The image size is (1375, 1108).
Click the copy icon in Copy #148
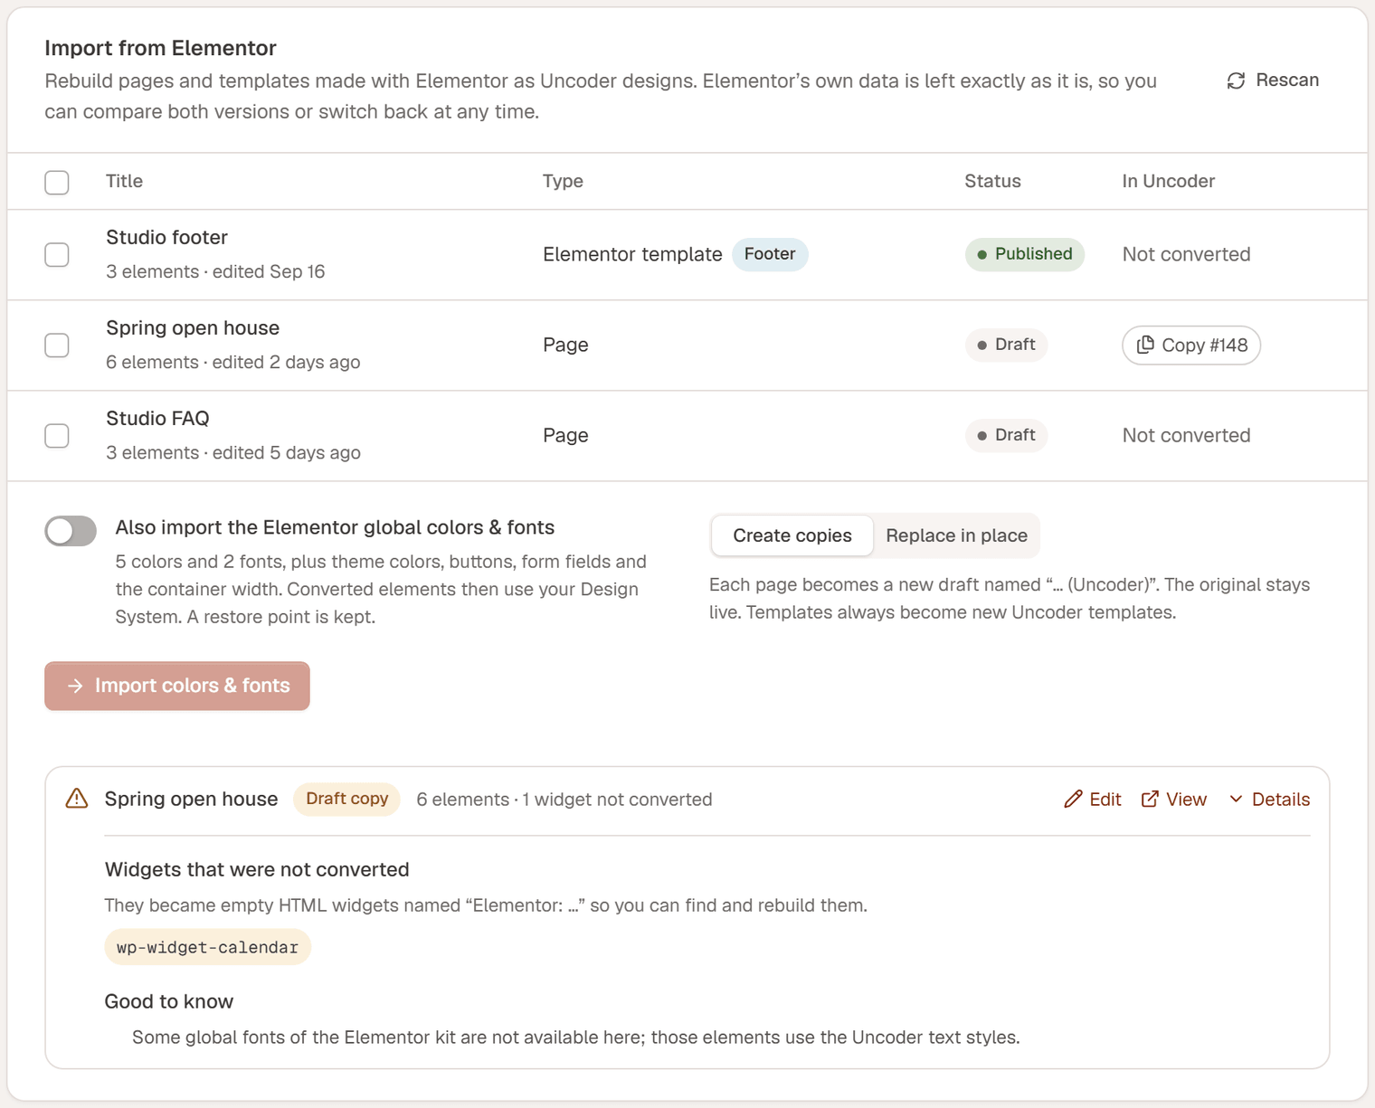point(1145,345)
